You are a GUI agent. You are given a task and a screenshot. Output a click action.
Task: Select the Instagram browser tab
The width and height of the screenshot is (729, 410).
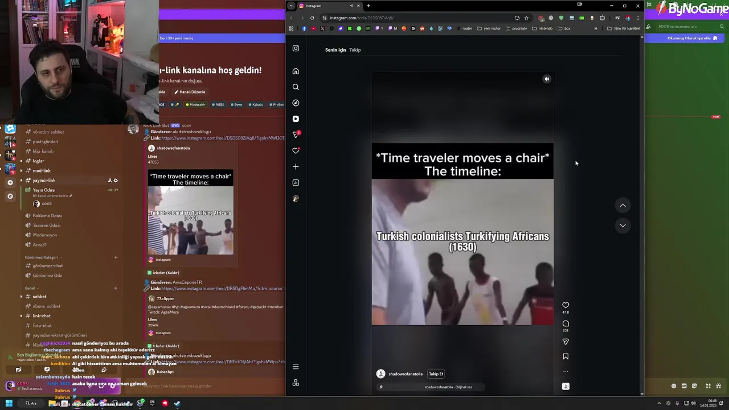(x=329, y=6)
